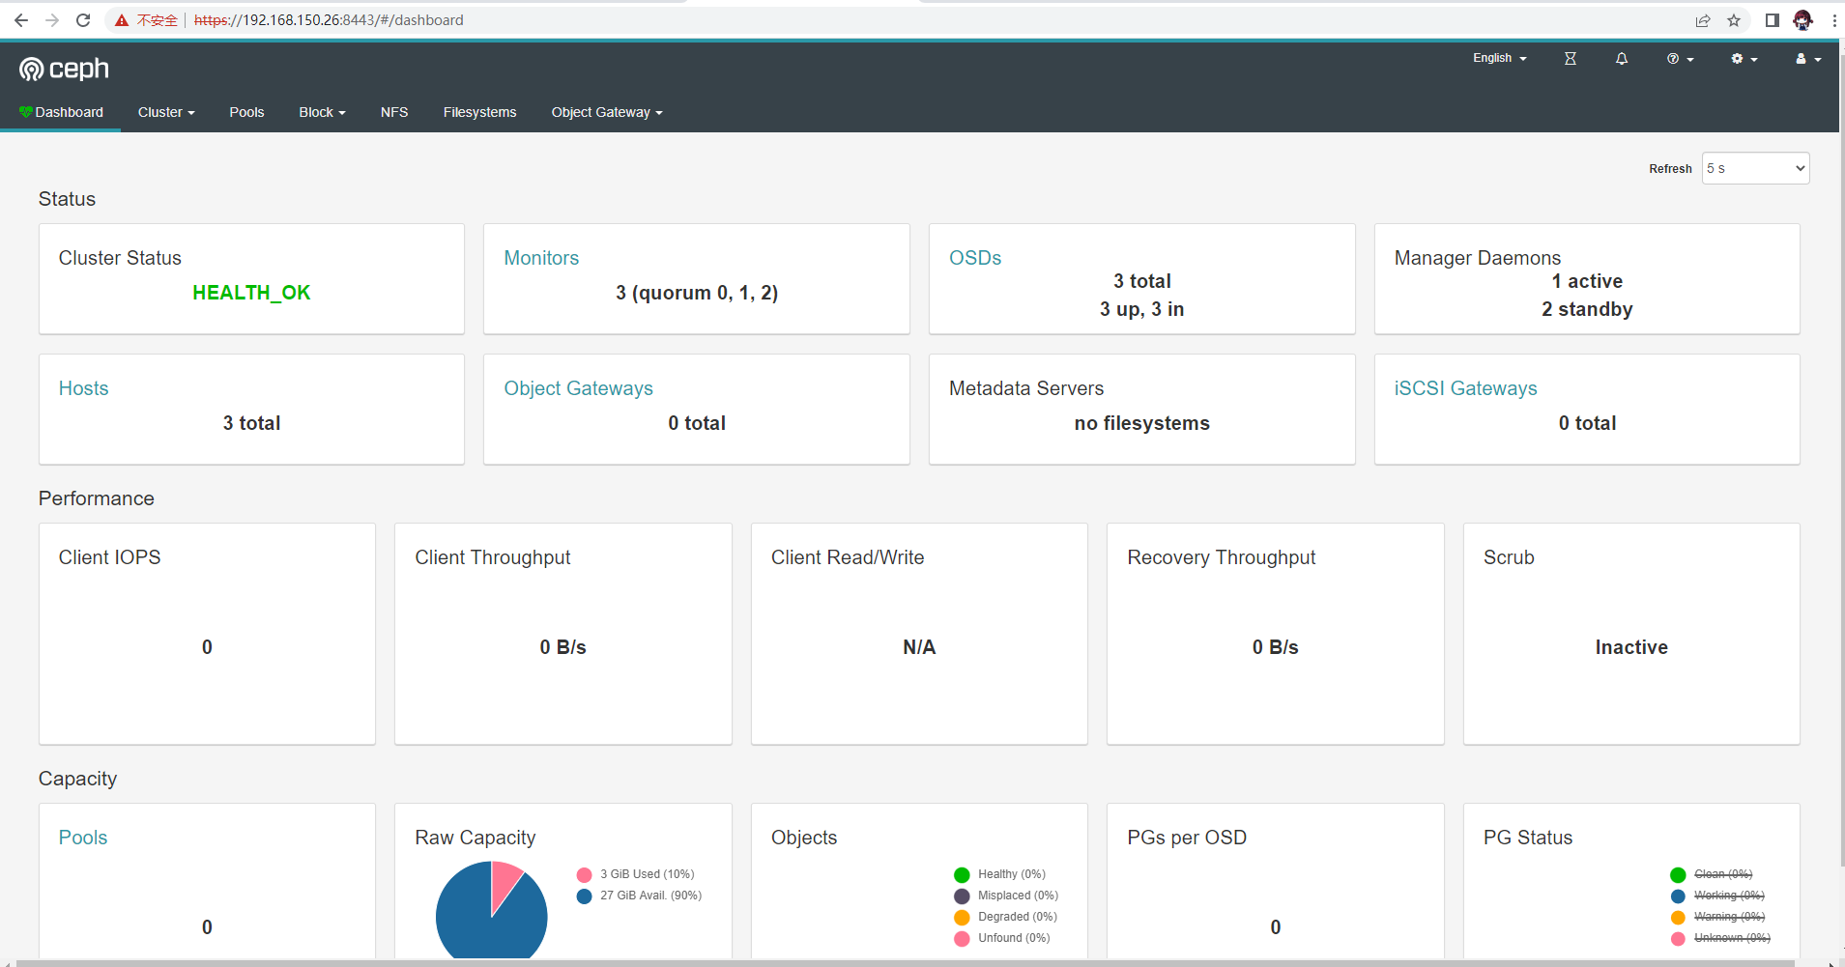This screenshot has height=967, width=1845.
Task: Toggle the Healthy objects legend swatch
Action: 962,875
